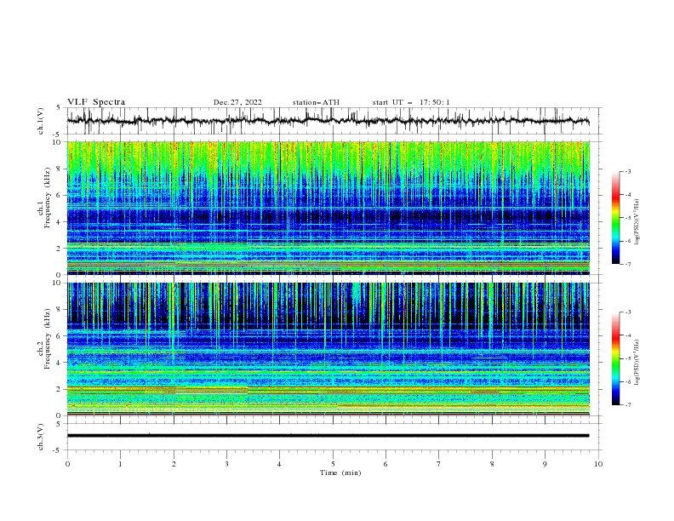This screenshot has width=674, height=521.
Task: Click time axis tick label "1" at bottom
Action: pyautogui.click(x=120, y=464)
